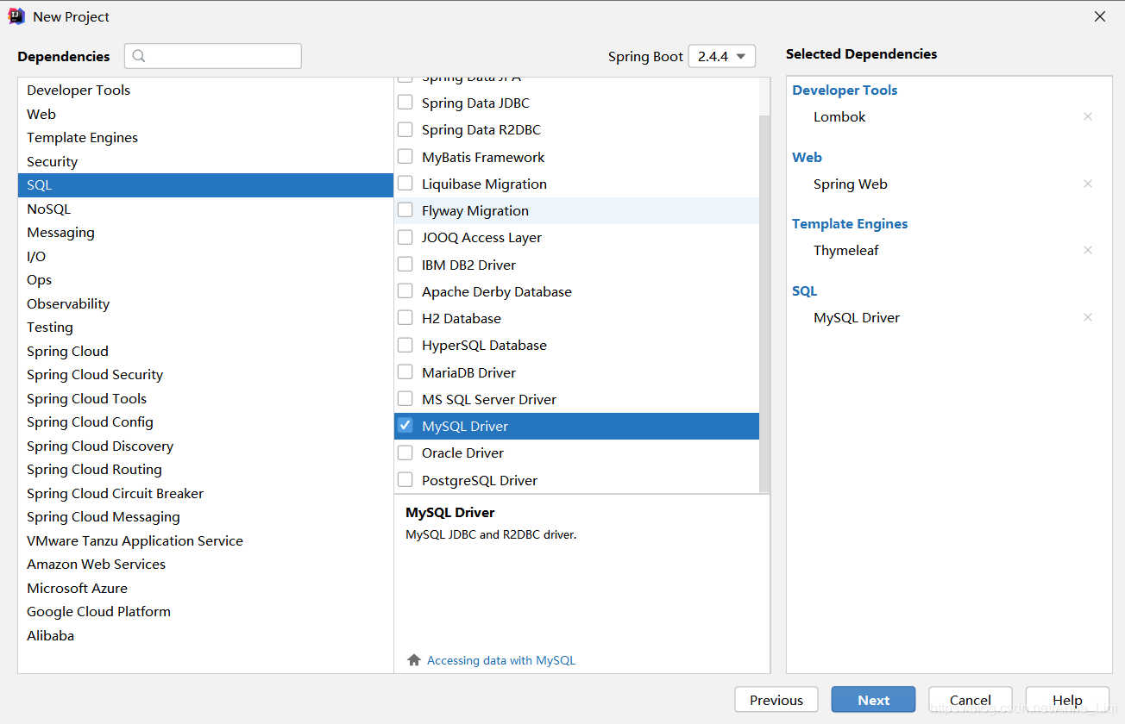Open Spring Cloud Discovery category
The height and width of the screenshot is (724, 1125).
coord(205,446)
